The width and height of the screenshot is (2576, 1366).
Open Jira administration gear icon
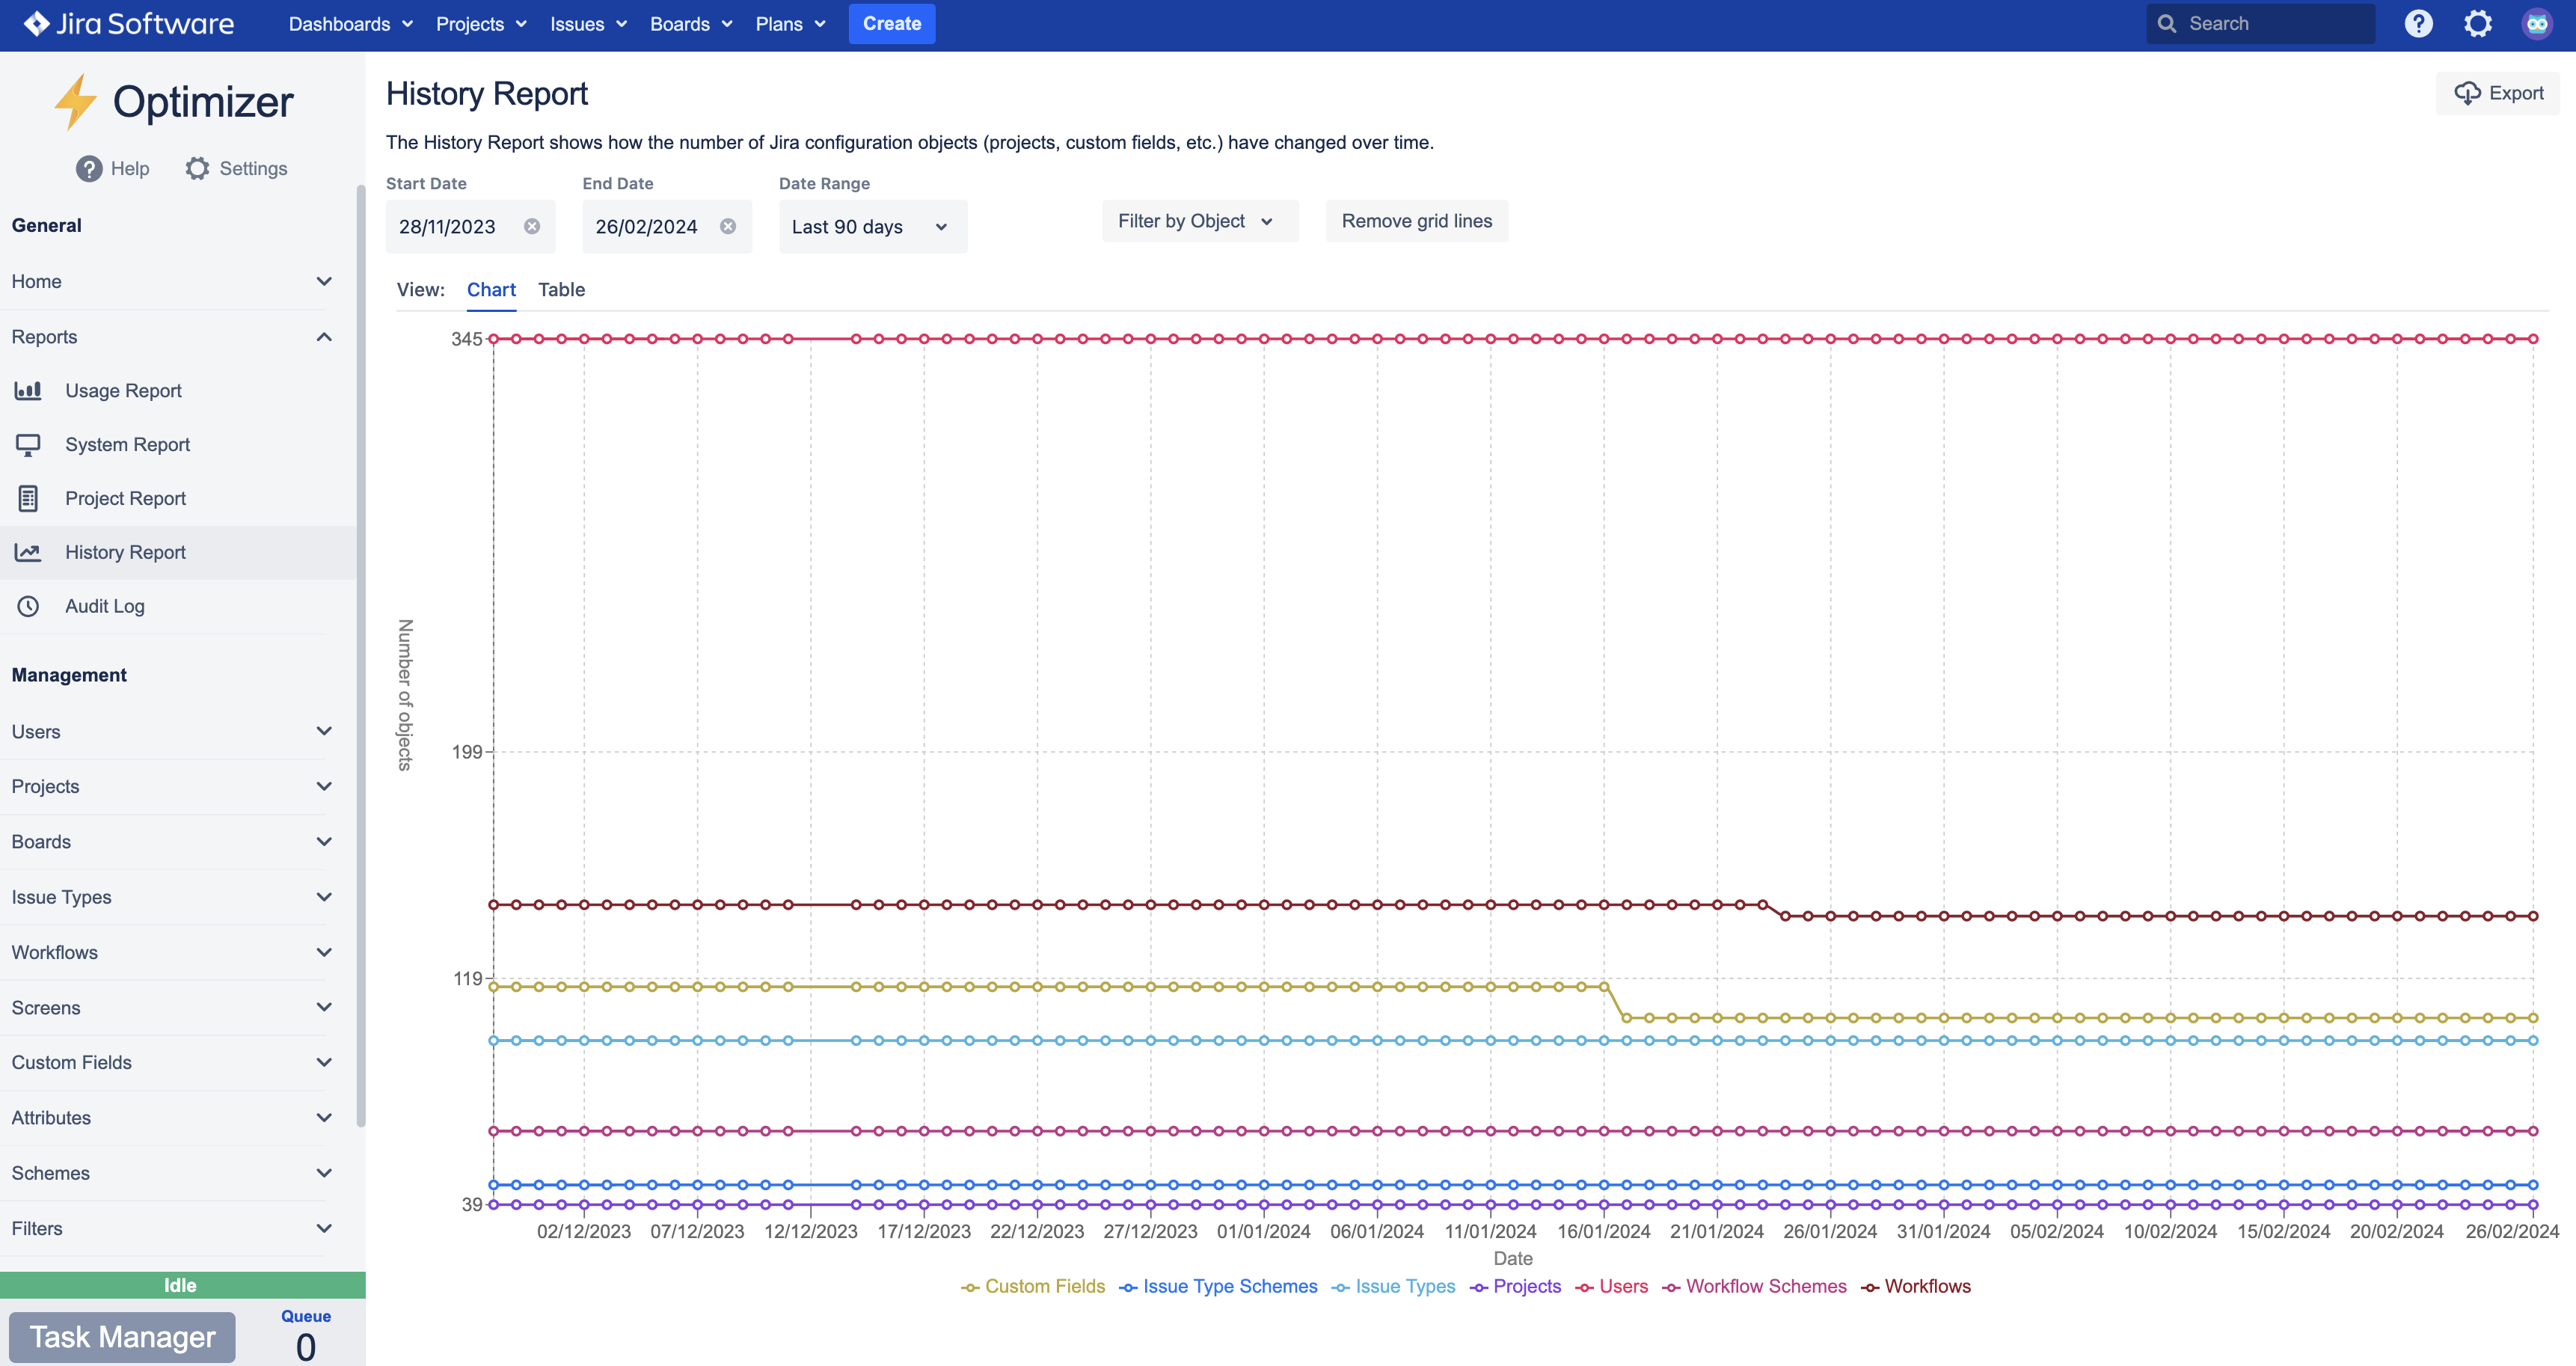(x=2477, y=23)
